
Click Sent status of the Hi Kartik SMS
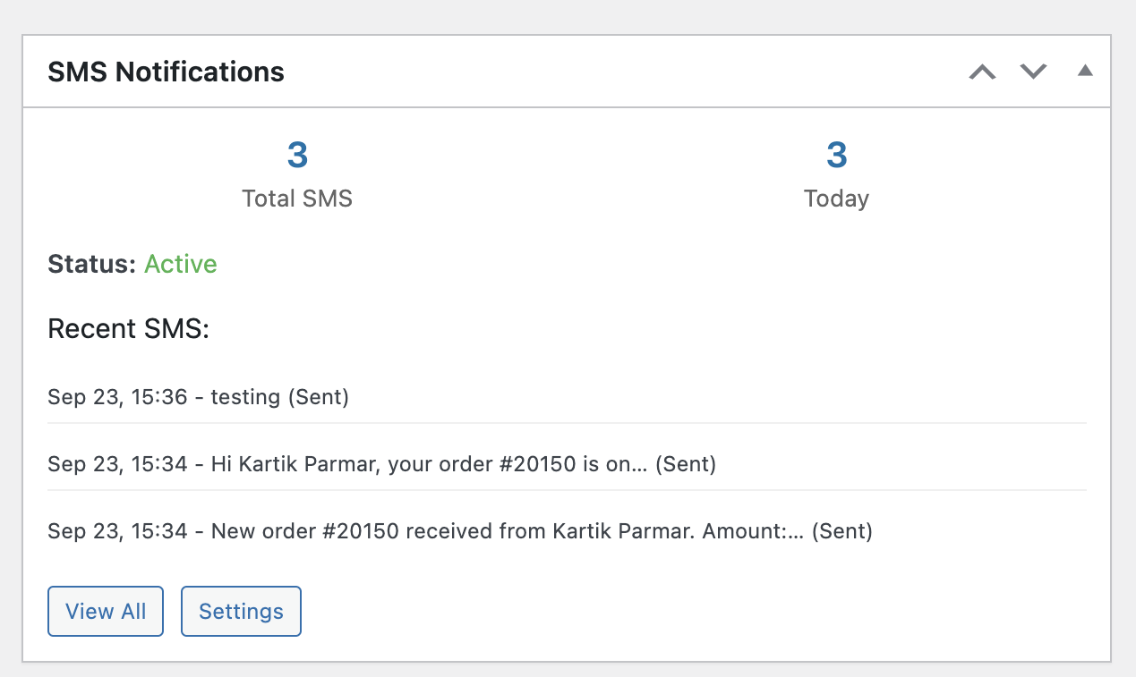(x=686, y=464)
